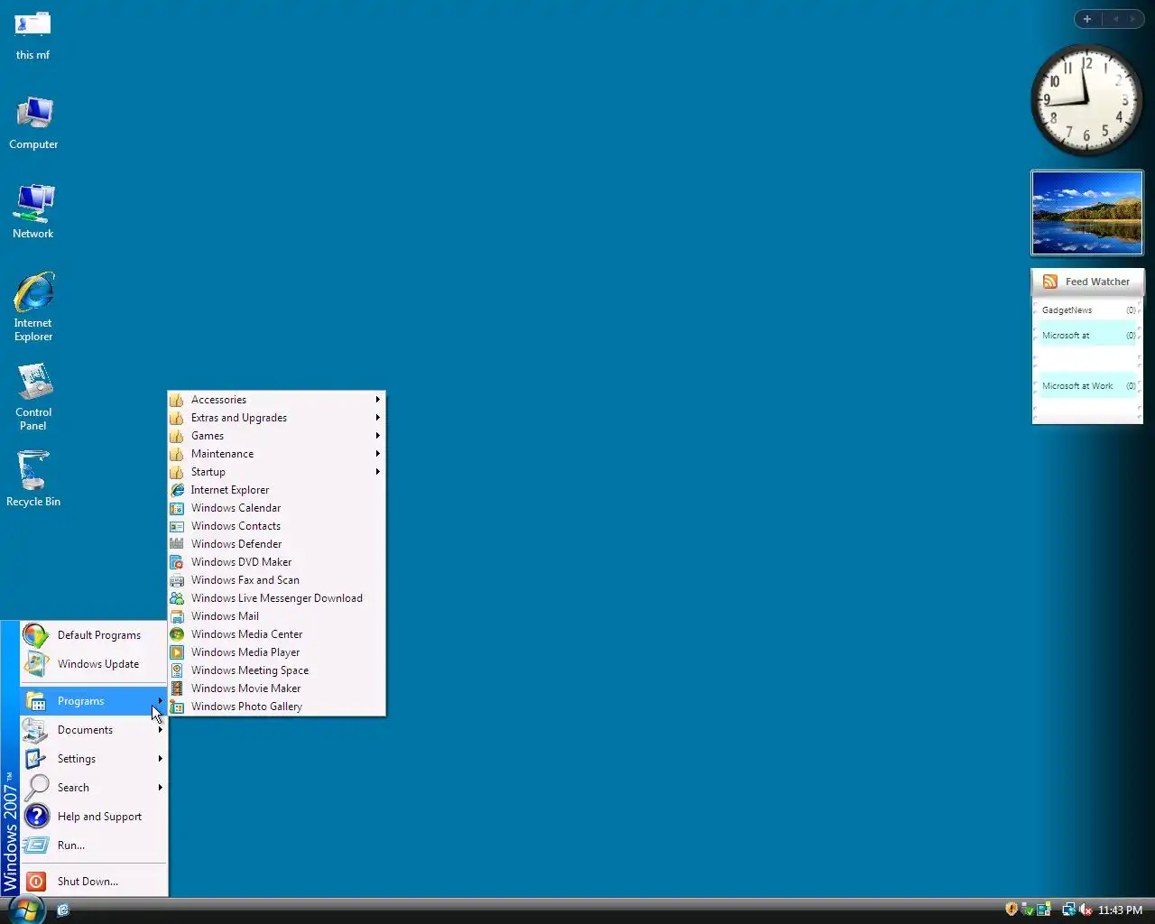Start Windows Movie Maker

tap(276, 688)
